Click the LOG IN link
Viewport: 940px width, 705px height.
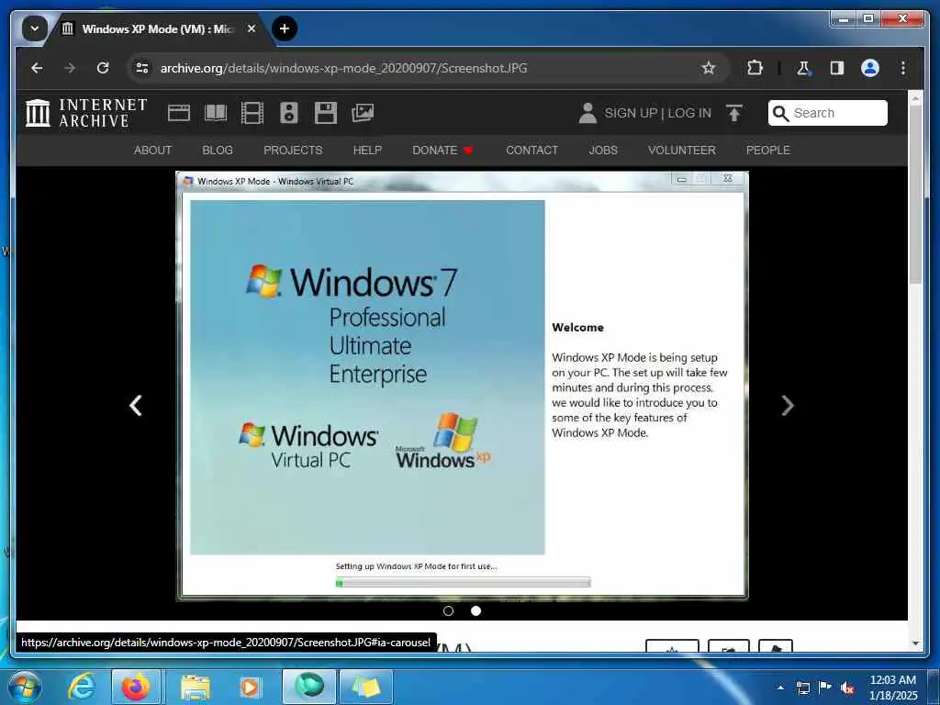(x=689, y=113)
